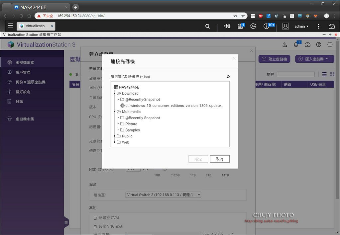Click the 確定 button in the dialog
Viewport: 340px width, 235px height.
(x=198, y=159)
